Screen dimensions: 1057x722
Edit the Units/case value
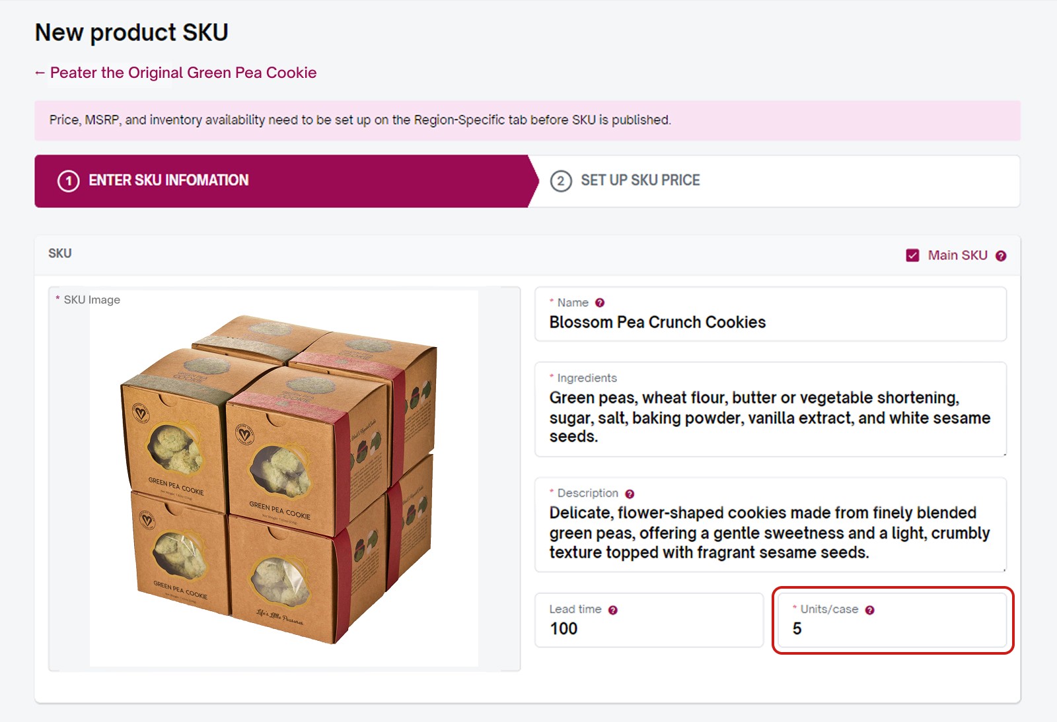pyautogui.click(x=892, y=629)
